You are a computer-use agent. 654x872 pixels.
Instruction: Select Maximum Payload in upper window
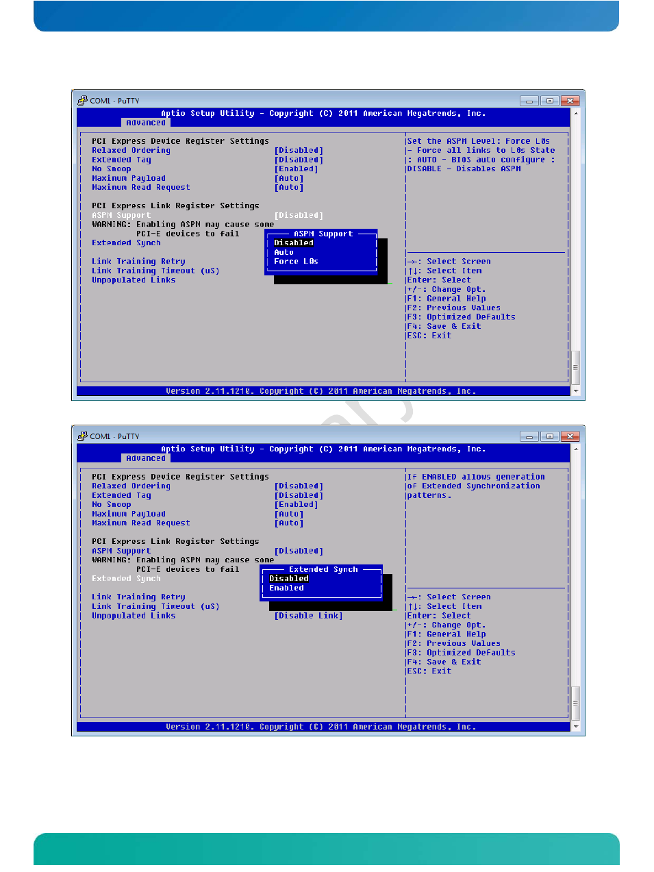(x=129, y=178)
